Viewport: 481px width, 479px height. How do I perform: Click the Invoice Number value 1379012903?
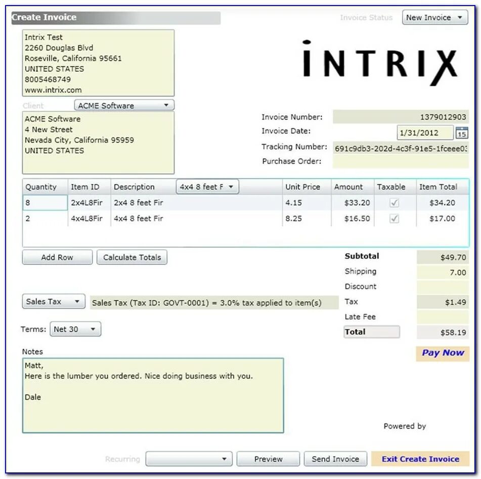point(401,117)
